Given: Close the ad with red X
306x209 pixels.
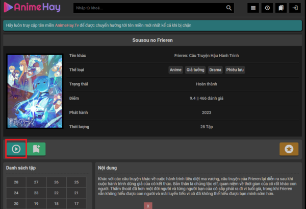Looking at the screenshot, I should tap(148, 206).
